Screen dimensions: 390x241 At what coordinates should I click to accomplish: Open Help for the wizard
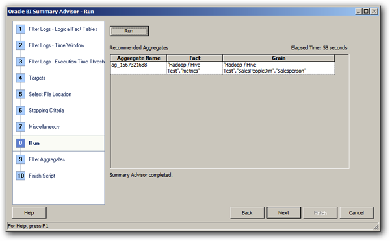(29, 212)
